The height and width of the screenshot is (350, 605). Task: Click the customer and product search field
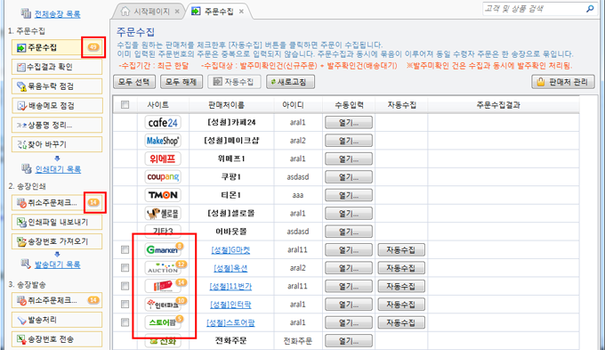coord(534,9)
